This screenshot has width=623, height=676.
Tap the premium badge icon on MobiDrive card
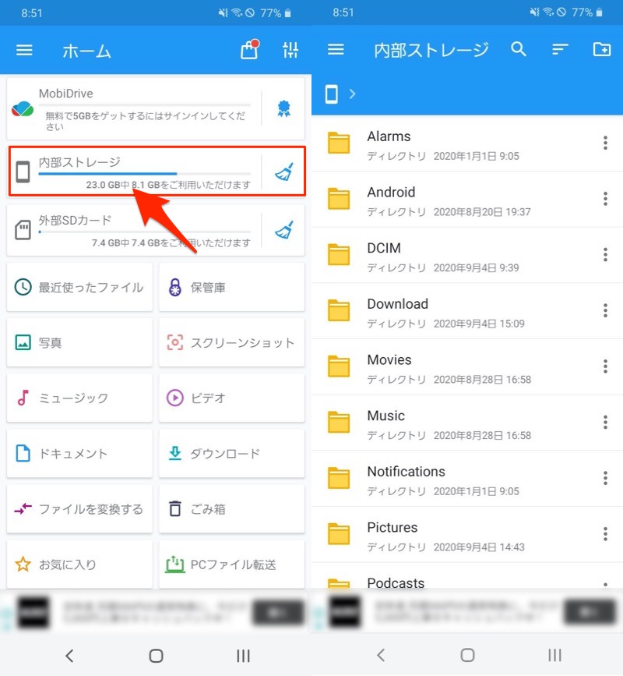[287, 108]
